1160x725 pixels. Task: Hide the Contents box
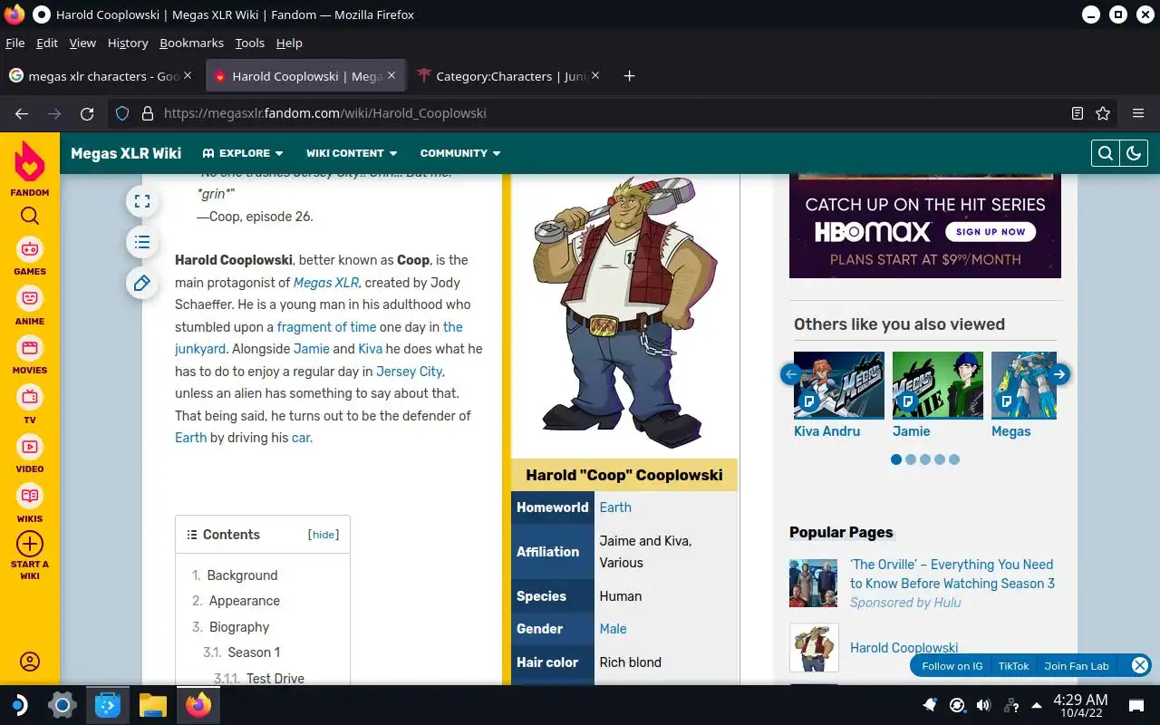pos(324,535)
